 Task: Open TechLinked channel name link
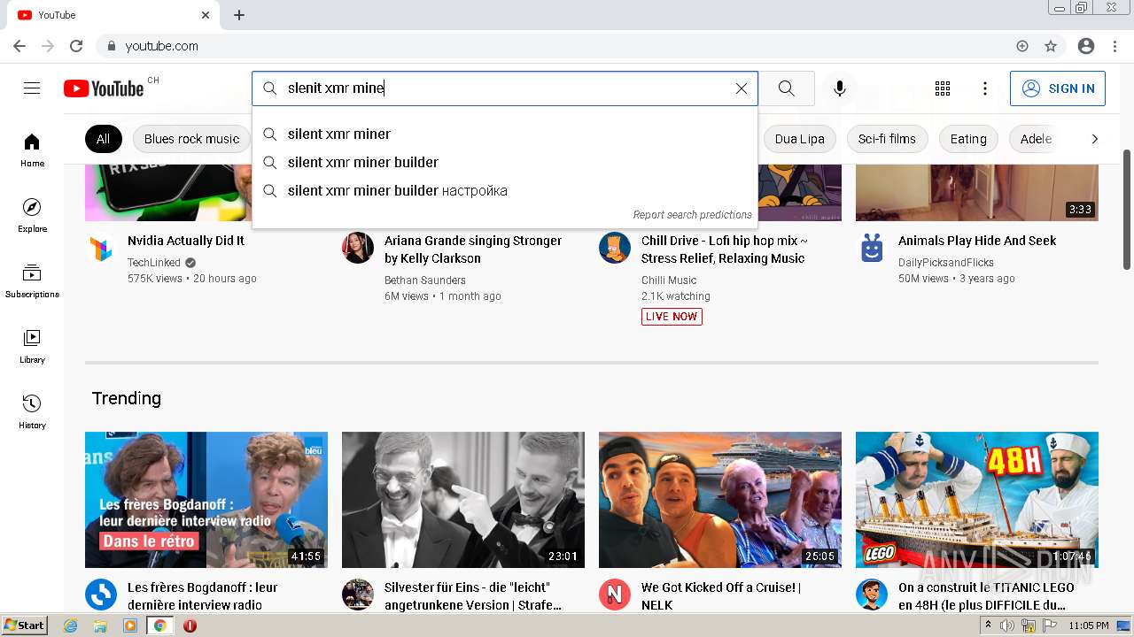[x=154, y=263]
